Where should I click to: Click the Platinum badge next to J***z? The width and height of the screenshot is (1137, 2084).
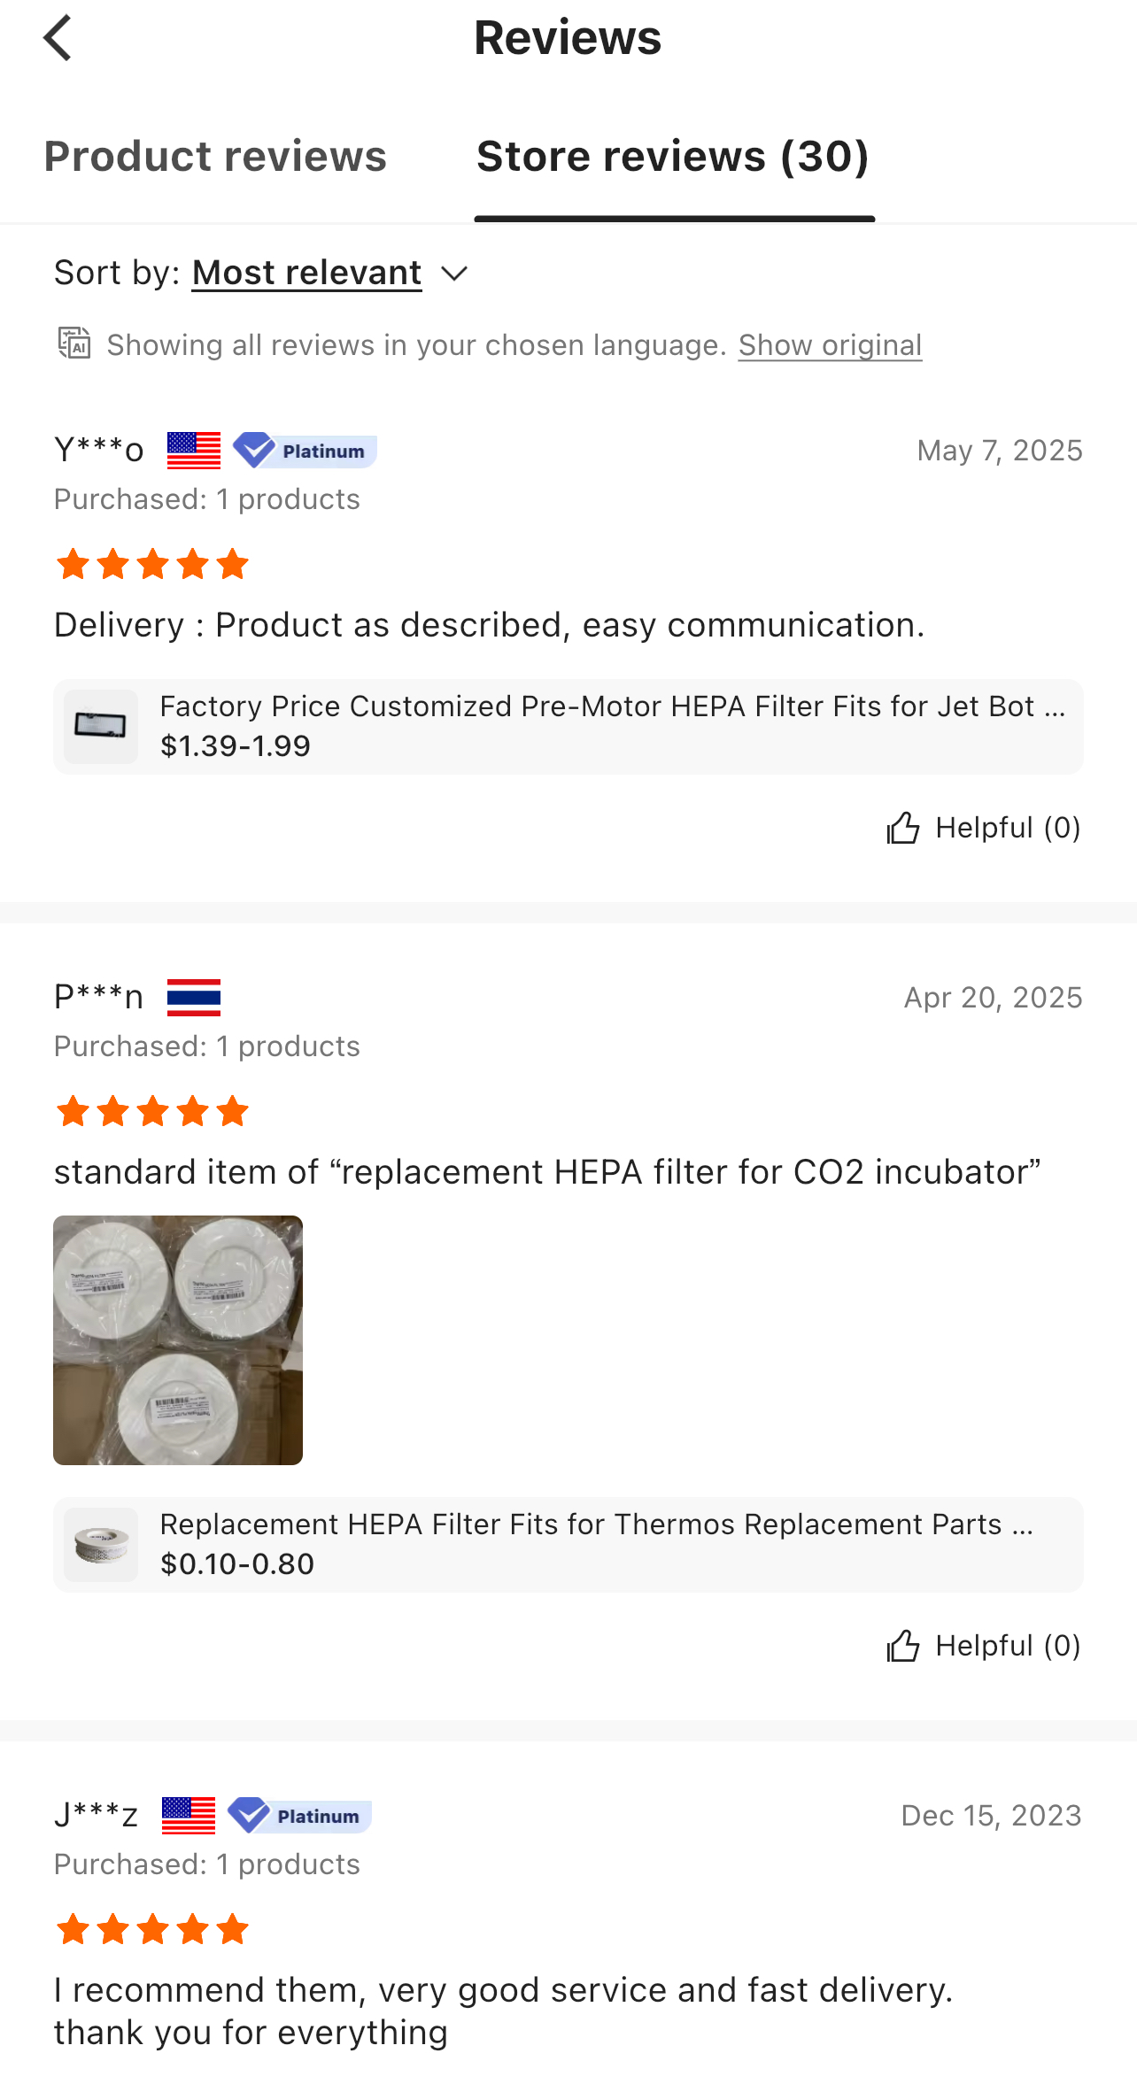(x=298, y=1816)
